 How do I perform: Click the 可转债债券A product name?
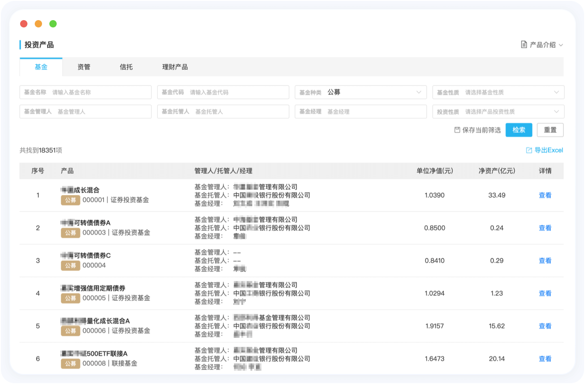point(86,223)
